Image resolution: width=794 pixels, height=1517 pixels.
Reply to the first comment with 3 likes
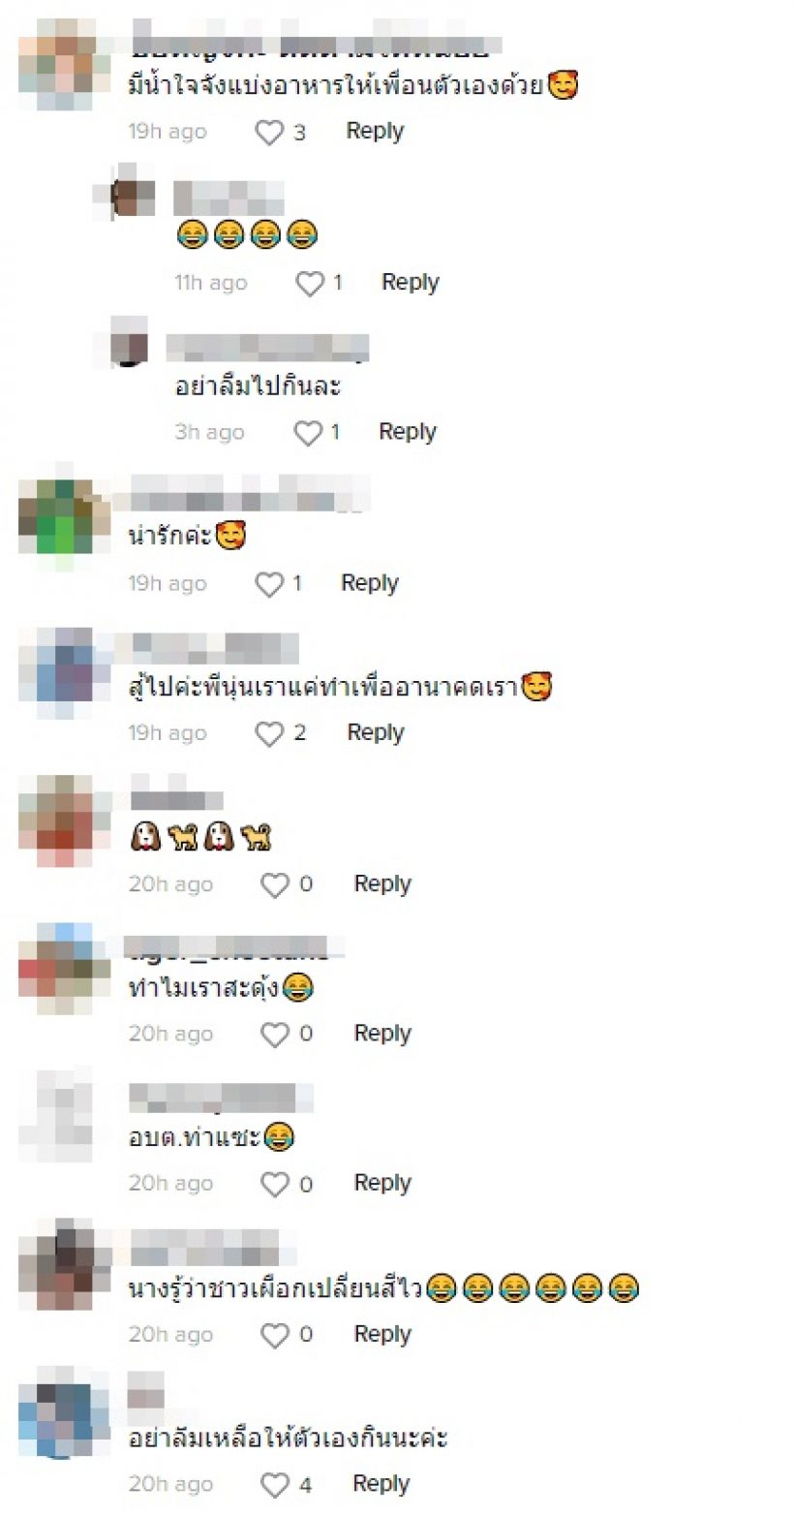(375, 131)
